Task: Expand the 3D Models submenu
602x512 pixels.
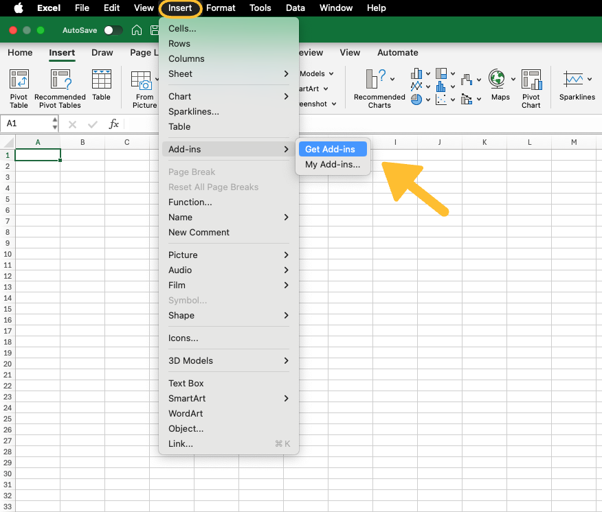Action: click(228, 361)
